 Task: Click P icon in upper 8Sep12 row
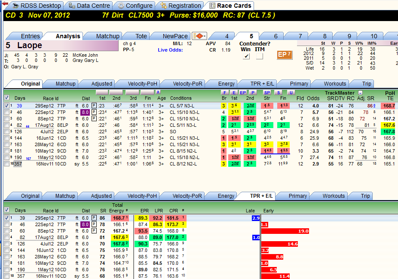(x=94, y=119)
